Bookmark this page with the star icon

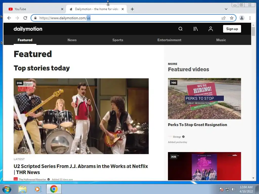232,18
